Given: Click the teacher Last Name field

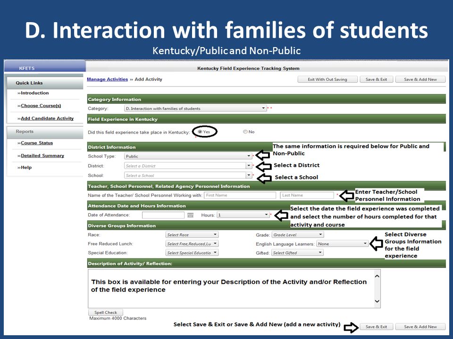Looking at the screenshot, I should [307, 195].
